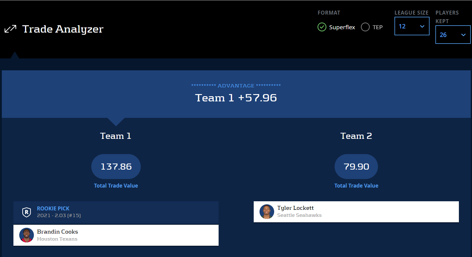This screenshot has height=257, width=472.
Task: Click Team 2's 79.90 trade value badge
Action: pyautogui.click(x=356, y=167)
